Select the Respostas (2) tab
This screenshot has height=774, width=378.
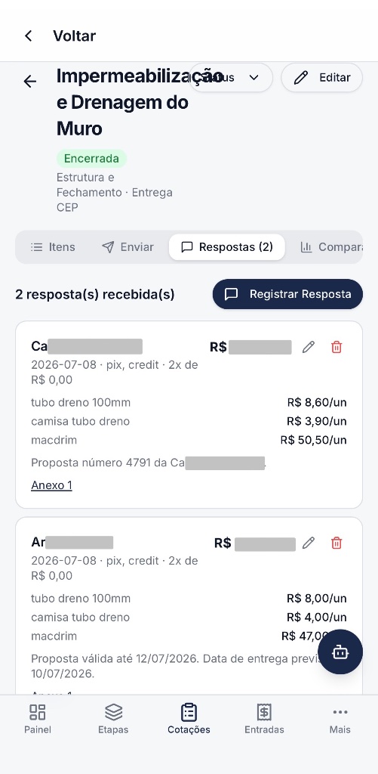[226, 247]
